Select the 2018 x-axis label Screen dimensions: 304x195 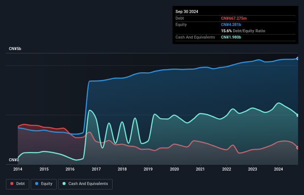(x=122, y=169)
